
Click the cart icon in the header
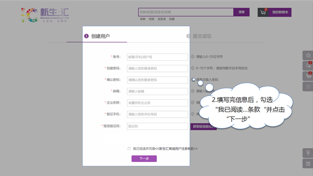click(x=263, y=12)
